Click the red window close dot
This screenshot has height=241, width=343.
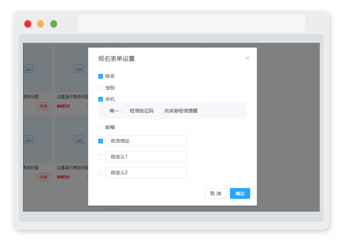coord(28,24)
